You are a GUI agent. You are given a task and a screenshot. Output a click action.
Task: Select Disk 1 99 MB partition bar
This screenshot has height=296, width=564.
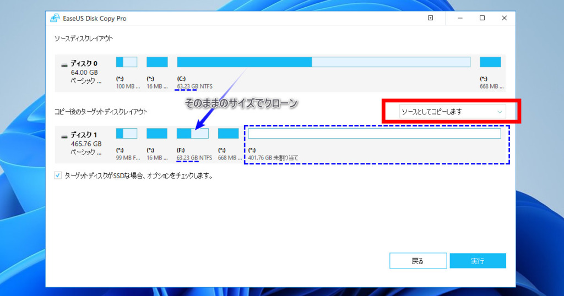pos(126,133)
